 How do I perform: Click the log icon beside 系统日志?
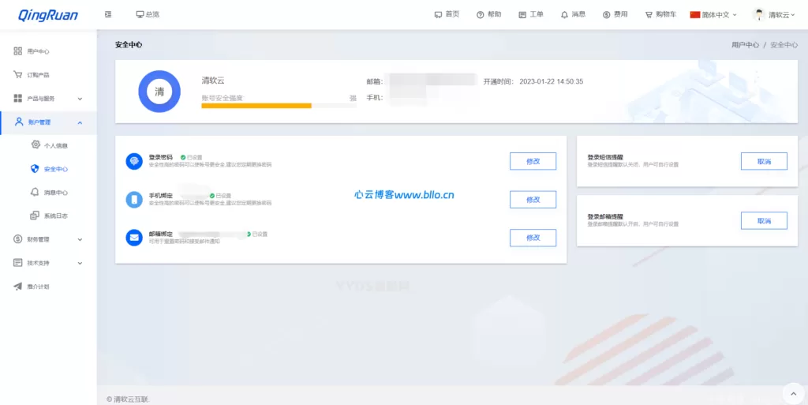coord(35,216)
